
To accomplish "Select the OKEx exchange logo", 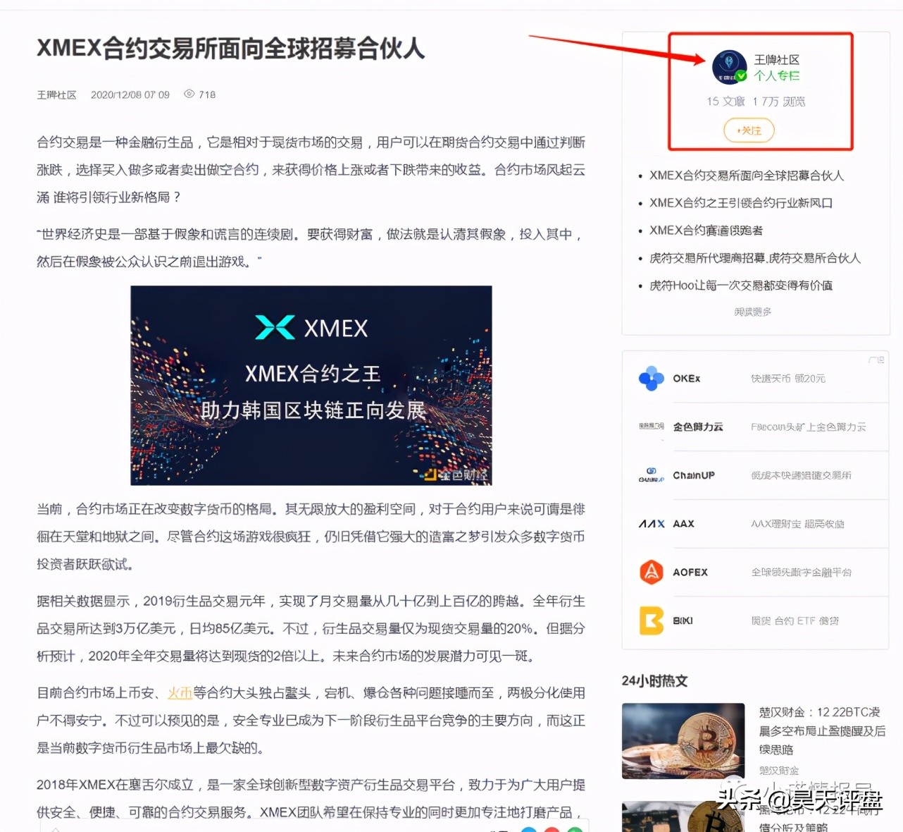I will [651, 379].
